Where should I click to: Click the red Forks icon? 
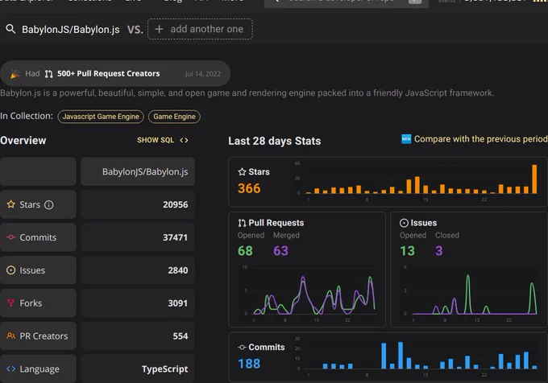[x=10, y=303]
